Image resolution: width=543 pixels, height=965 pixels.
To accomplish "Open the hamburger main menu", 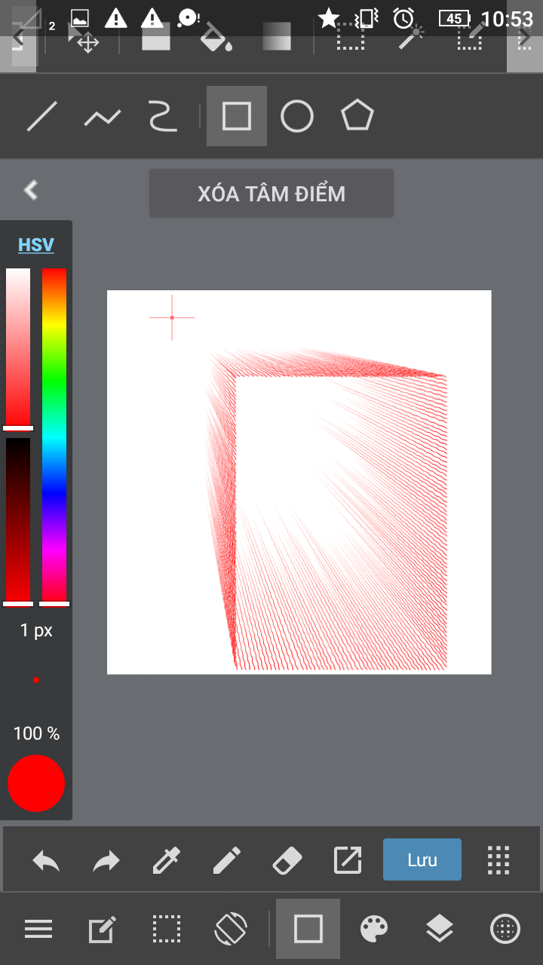I will [x=38, y=929].
